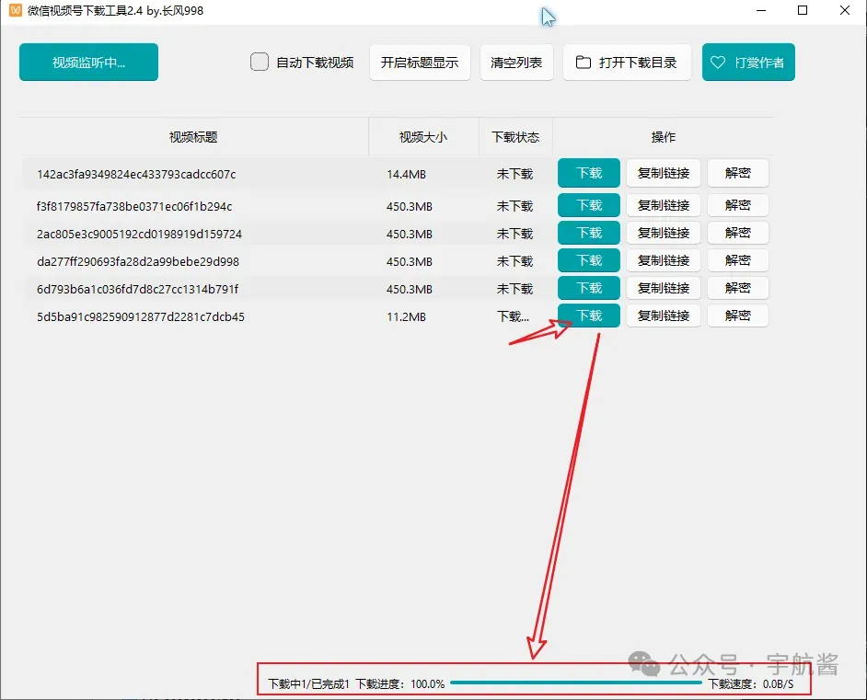Click 解密 for 5d5ba91c982590912877d2281c7dcb45 row

[x=737, y=316]
